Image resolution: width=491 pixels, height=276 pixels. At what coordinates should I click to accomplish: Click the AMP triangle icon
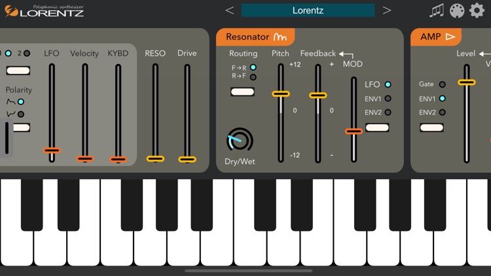click(450, 37)
